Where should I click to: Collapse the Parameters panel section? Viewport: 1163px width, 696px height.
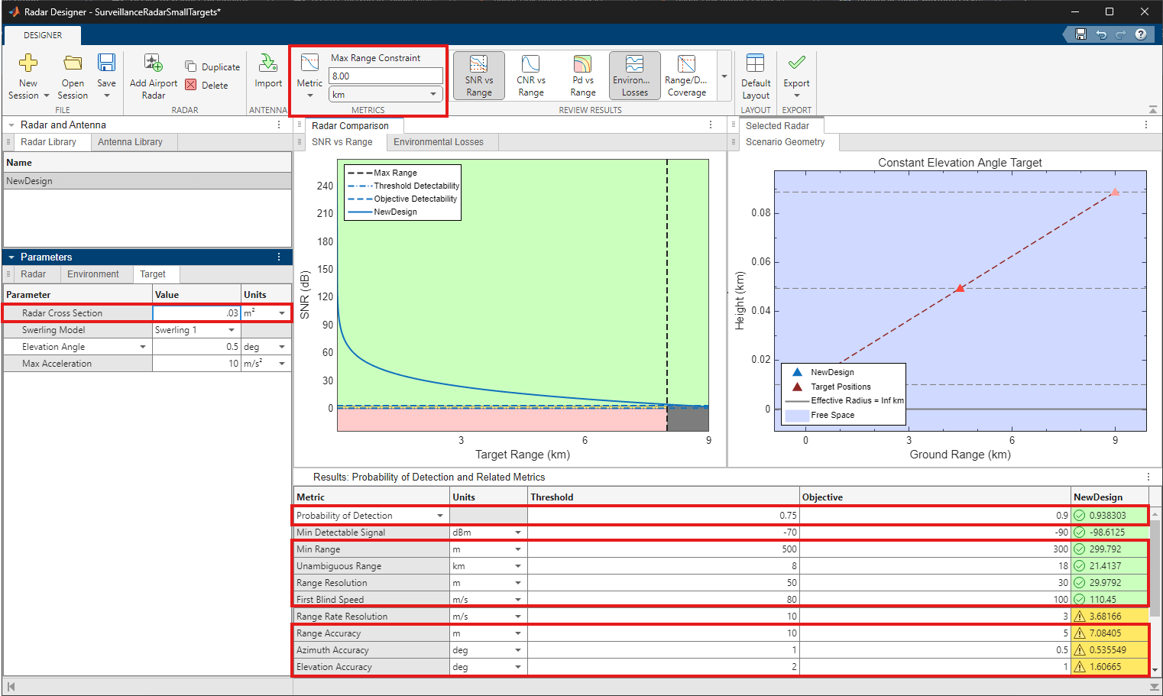point(11,257)
